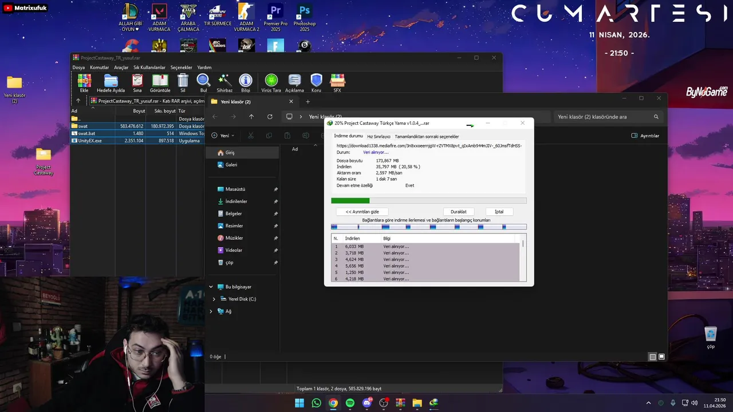Select the swat folder row in WinRAR
Viewport: 733px width, 412px height.
point(137,126)
